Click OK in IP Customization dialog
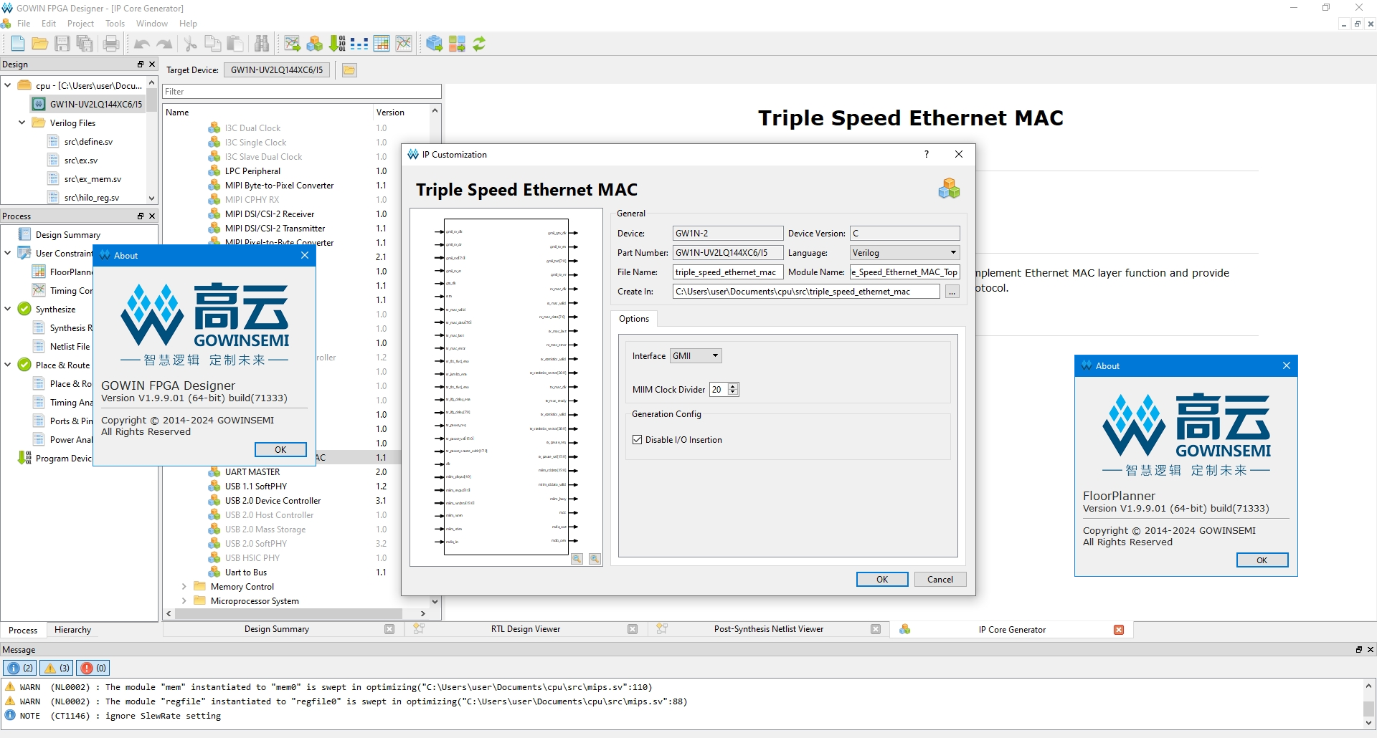The width and height of the screenshot is (1377, 738). (x=882, y=580)
